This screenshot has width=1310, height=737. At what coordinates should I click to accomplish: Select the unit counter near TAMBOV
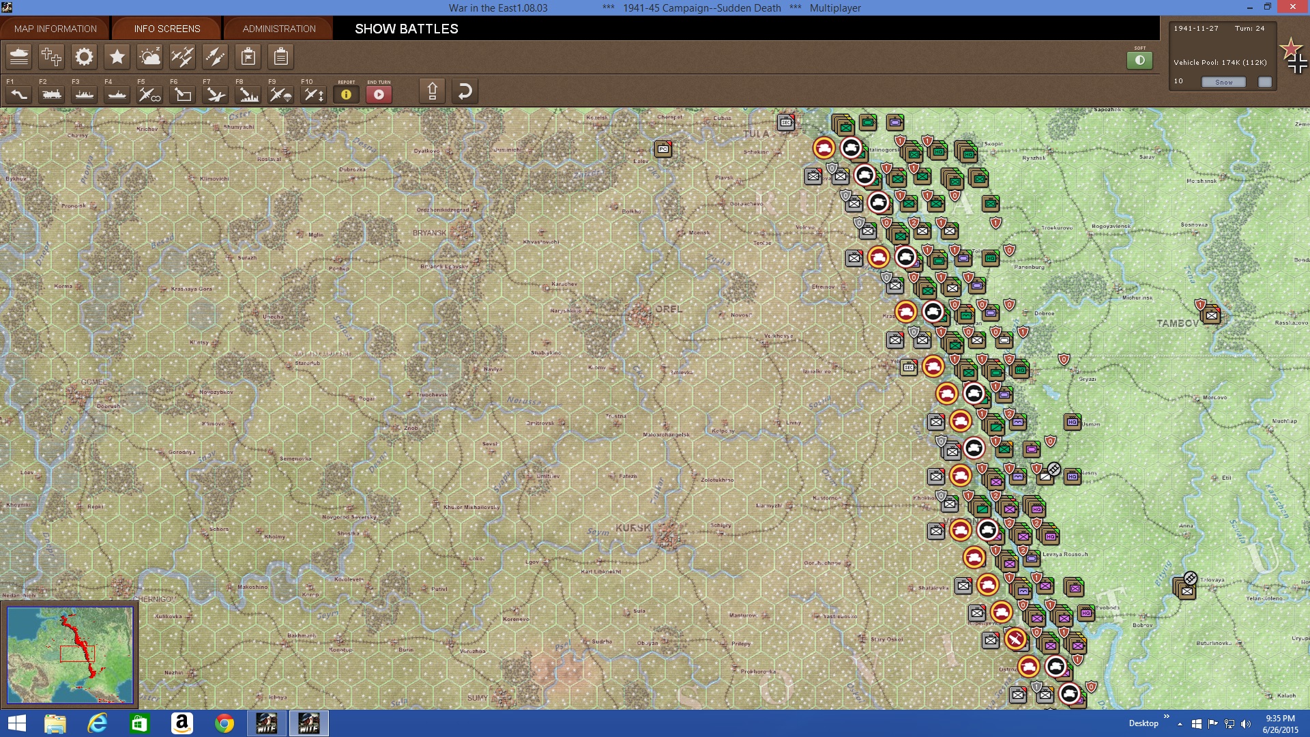pyautogui.click(x=1211, y=315)
